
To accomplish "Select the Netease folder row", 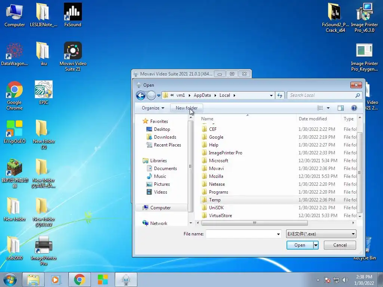I will [x=278, y=184].
